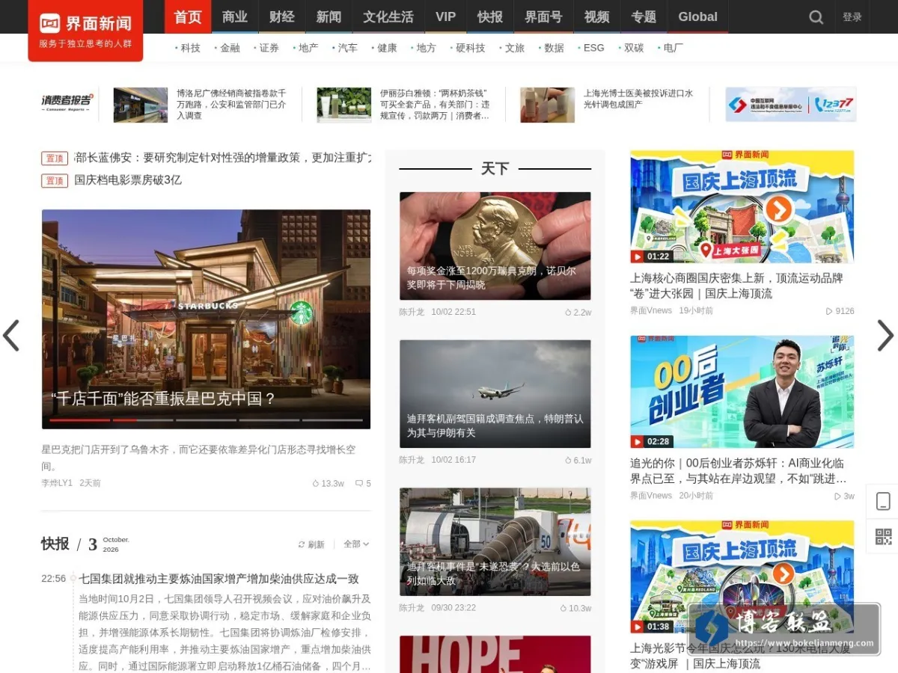Open the 迪拜客机副驾 airplane article thumbnail
The image size is (898, 673).
coord(495,394)
